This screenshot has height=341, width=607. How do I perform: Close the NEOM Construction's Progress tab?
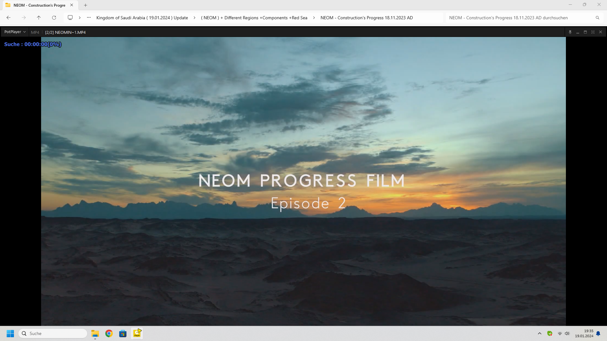72,5
